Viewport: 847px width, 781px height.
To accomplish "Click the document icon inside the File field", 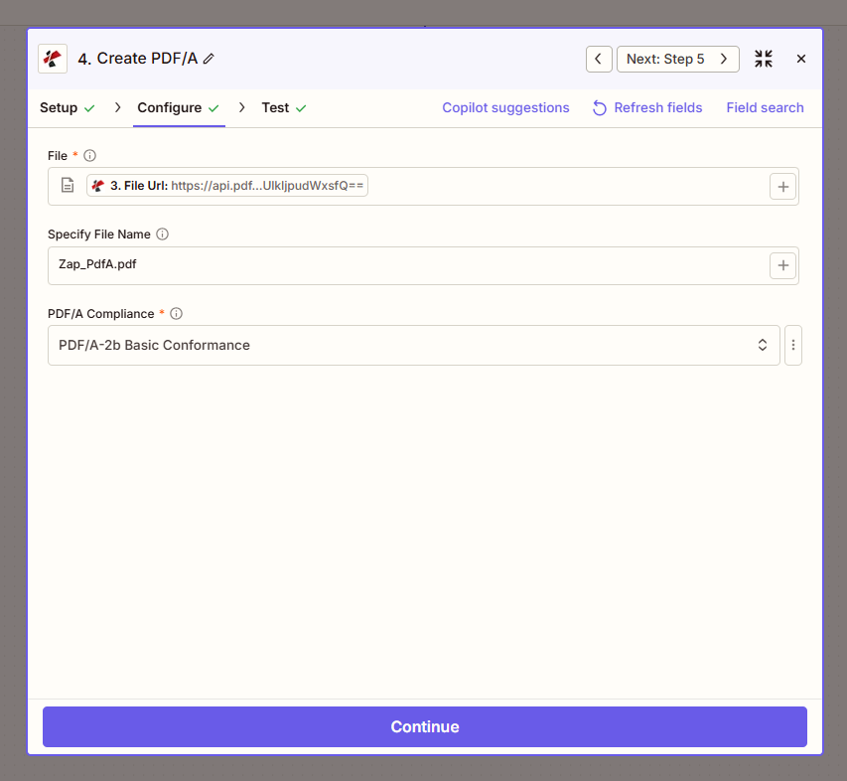I will click(67, 185).
